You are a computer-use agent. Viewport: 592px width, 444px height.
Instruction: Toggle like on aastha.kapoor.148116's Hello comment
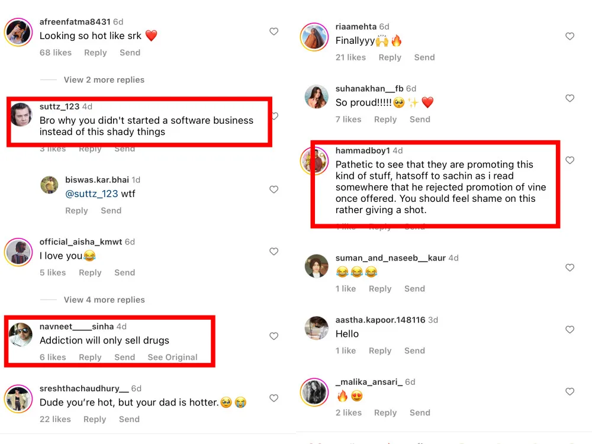pyautogui.click(x=570, y=330)
